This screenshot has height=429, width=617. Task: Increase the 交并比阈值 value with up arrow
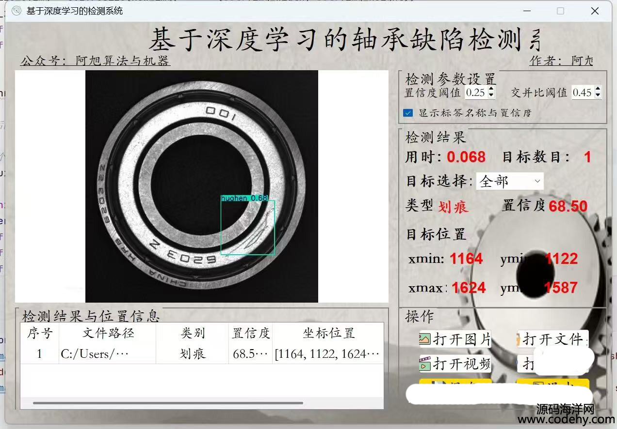(598, 89)
